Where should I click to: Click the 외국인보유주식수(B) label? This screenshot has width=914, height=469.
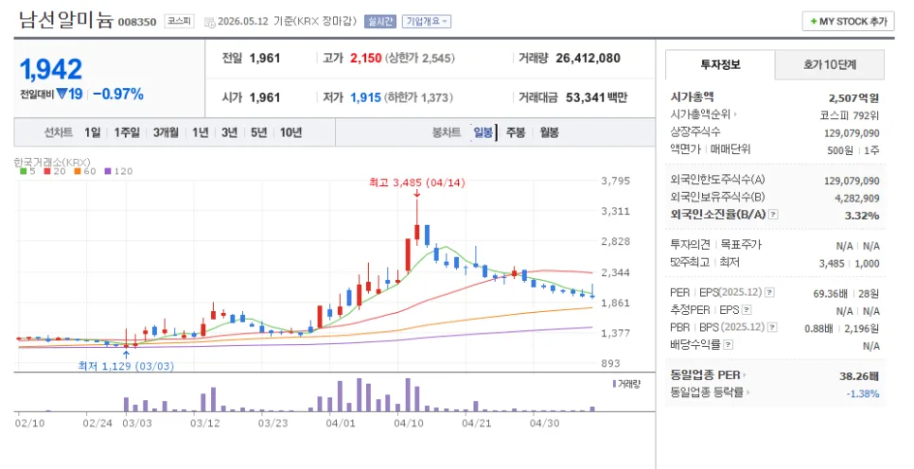click(x=717, y=197)
